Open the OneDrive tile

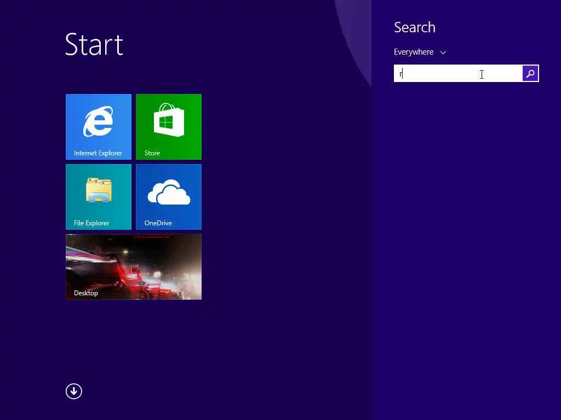coord(169,197)
